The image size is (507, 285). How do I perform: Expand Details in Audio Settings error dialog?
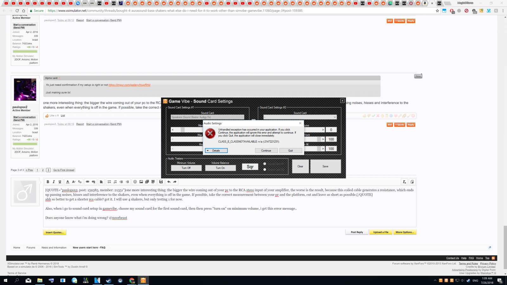[x=216, y=151]
